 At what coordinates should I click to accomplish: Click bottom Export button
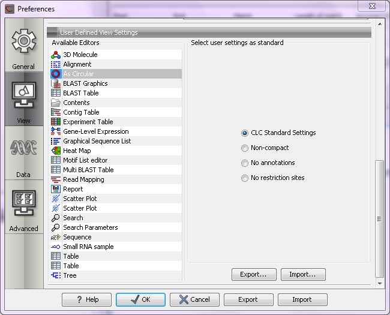point(248,299)
